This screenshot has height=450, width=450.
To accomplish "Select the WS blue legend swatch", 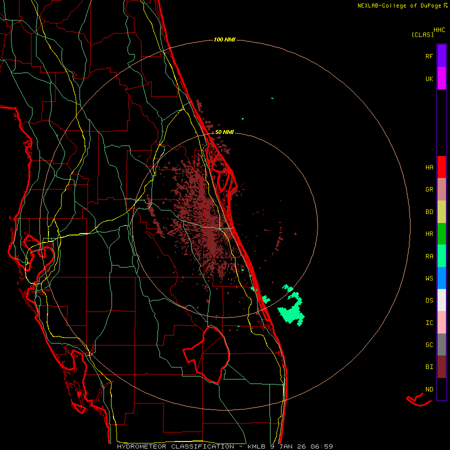I will [441, 278].
